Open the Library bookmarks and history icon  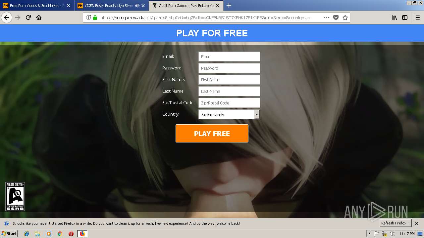[x=394, y=18]
